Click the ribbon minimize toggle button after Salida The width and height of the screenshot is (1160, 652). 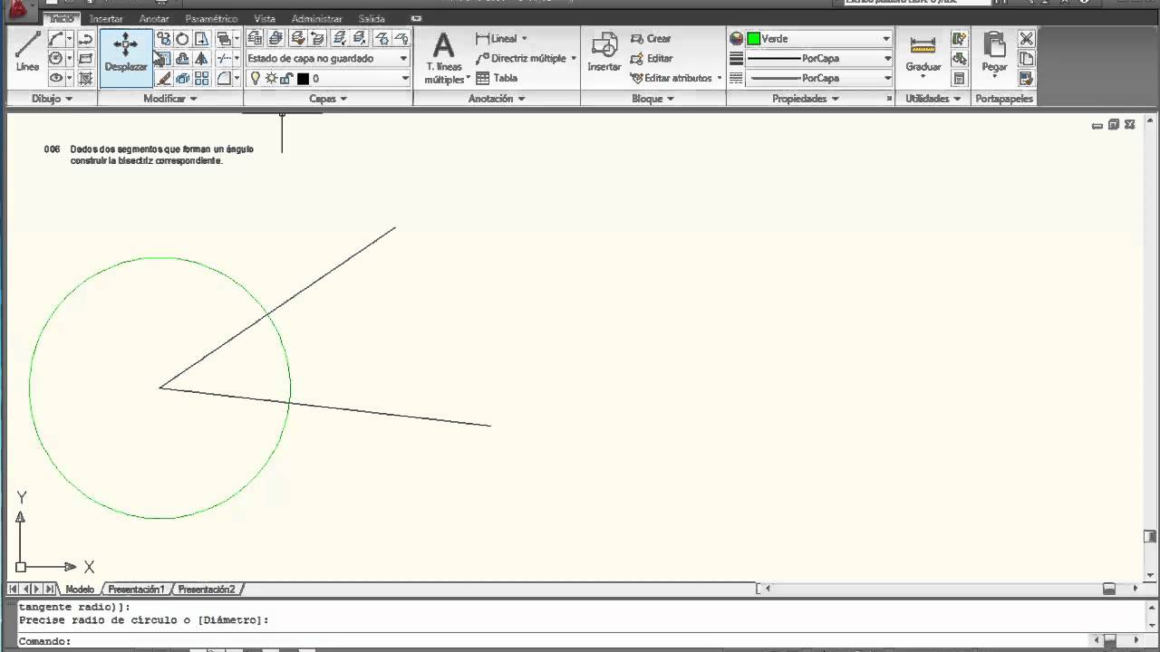(x=415, y=18)
